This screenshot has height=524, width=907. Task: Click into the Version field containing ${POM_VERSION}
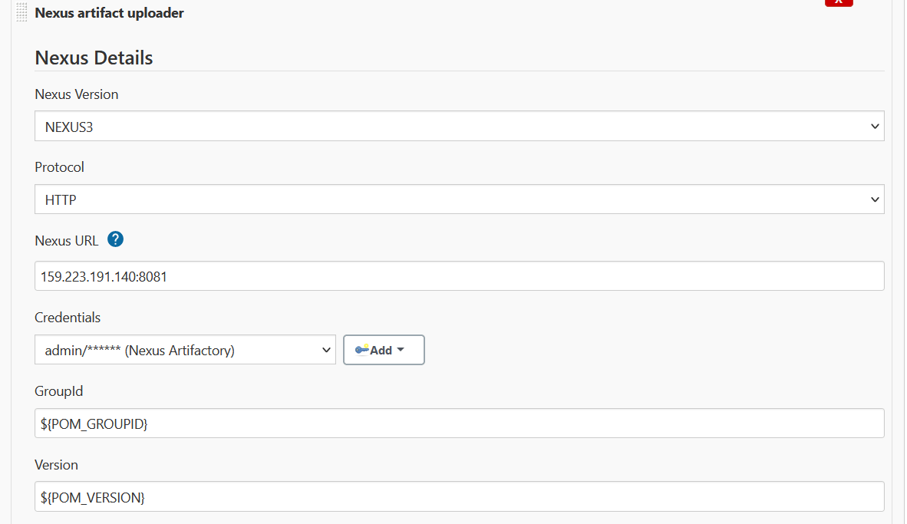coord(460,497)
